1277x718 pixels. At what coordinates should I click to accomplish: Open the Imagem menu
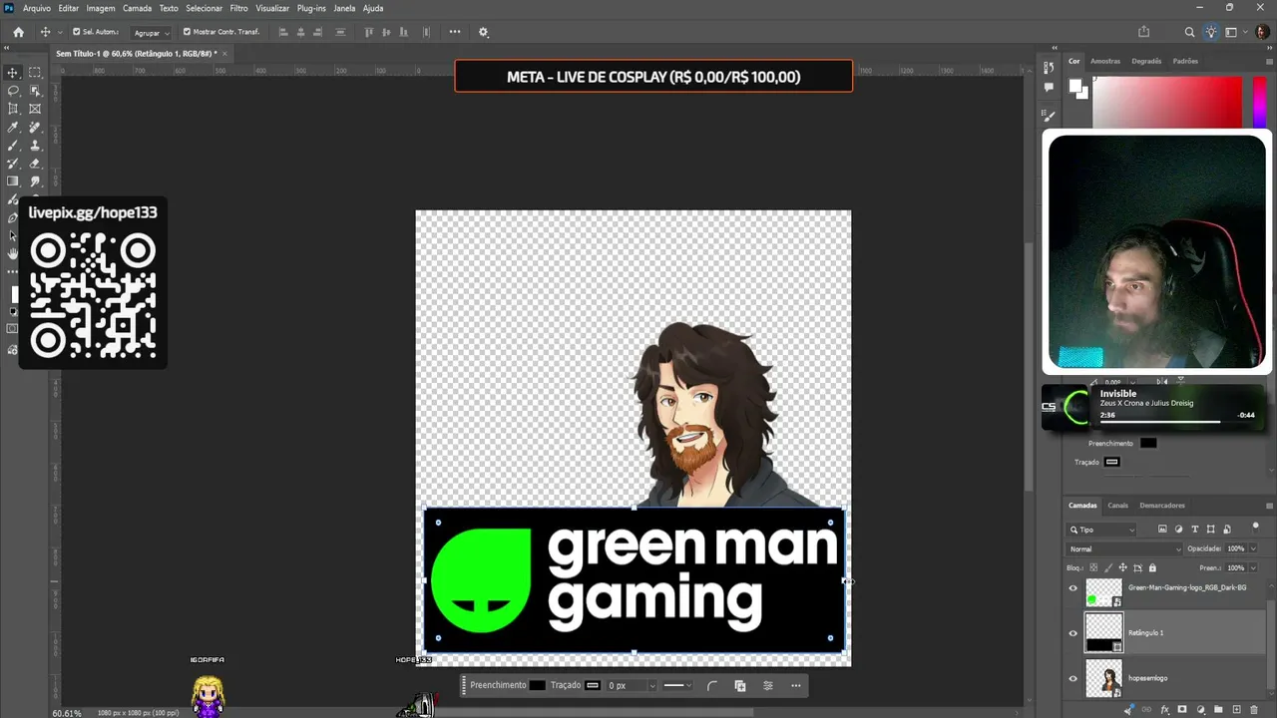pos(101,8)
